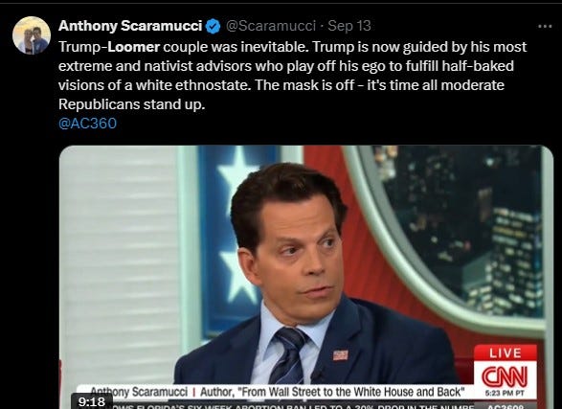Click the CNN logo in the video
The width and height of the screenshot is (562, 409).
(x=505, y=376)
